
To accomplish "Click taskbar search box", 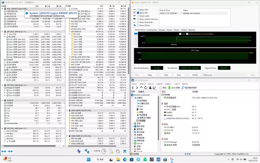I will click(x=100, y=160).
